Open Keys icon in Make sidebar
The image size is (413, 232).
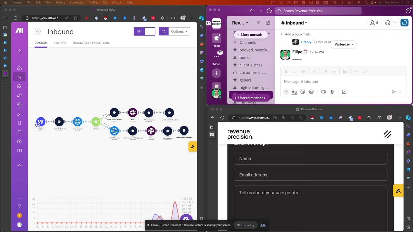[x=19, y=114]
